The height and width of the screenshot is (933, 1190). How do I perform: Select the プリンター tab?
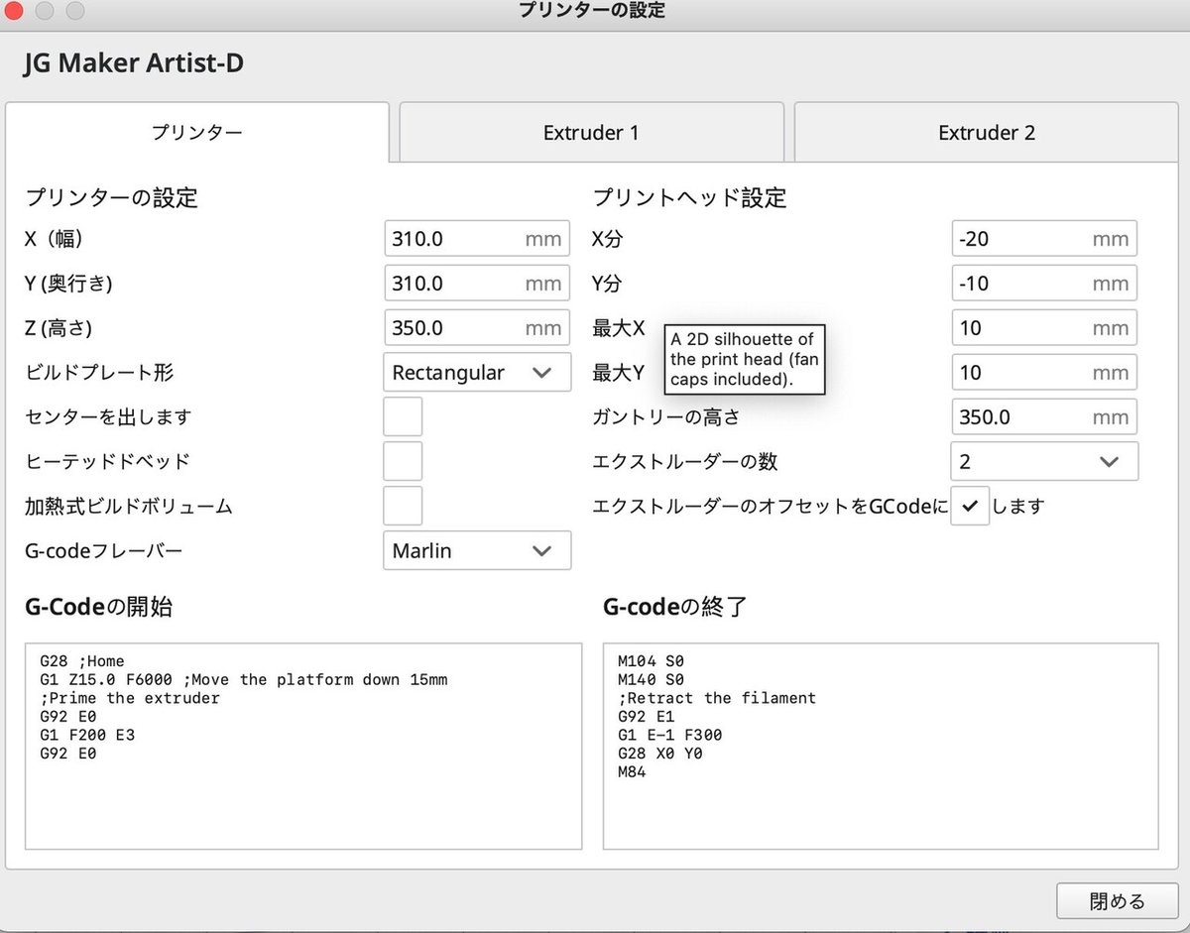pyautogui.click(x=196, y=132)
